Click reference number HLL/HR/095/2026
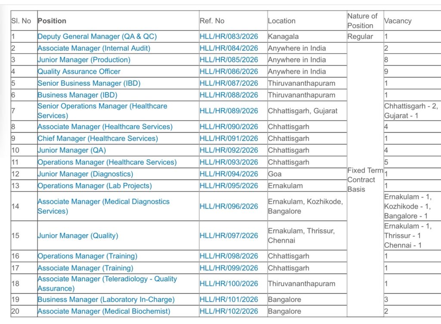 coord(229,186)
